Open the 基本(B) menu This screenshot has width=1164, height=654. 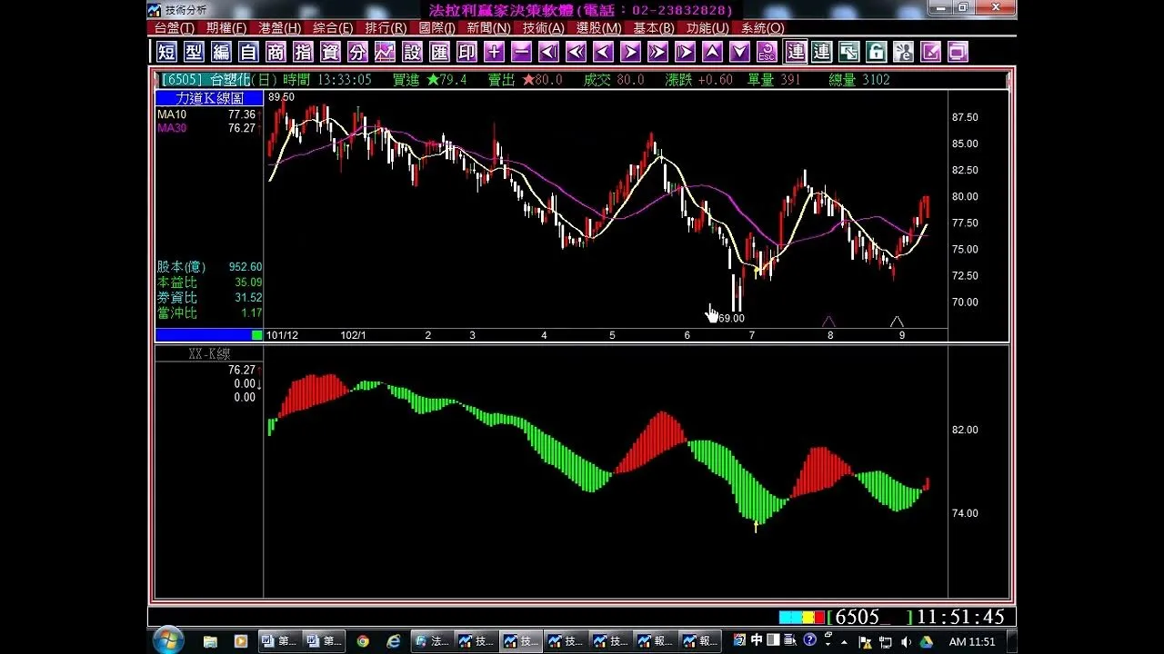point(654,28)
